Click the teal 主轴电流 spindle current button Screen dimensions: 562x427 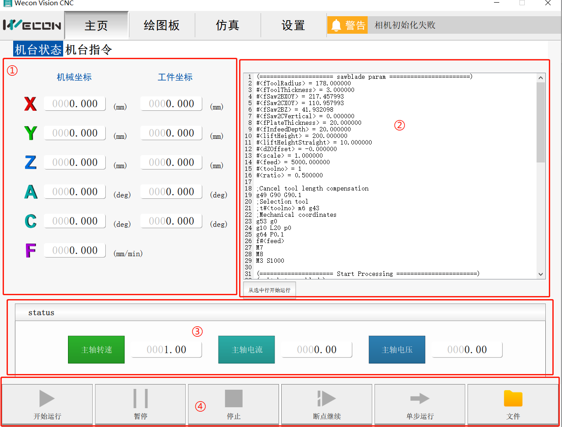pos(247,349)
